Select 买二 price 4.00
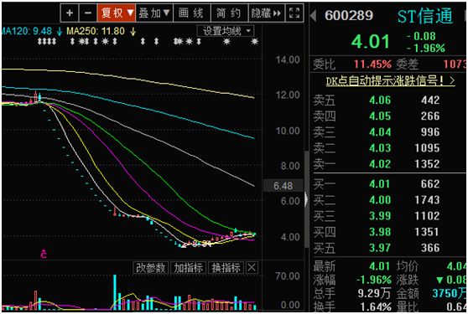Viewport: 468px width, 314px height. (x=380, y=199)
